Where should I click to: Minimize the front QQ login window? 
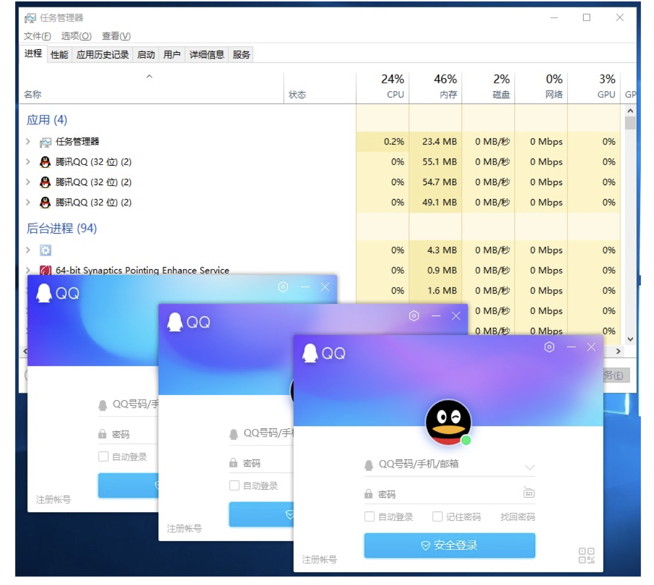pos(571,347)
